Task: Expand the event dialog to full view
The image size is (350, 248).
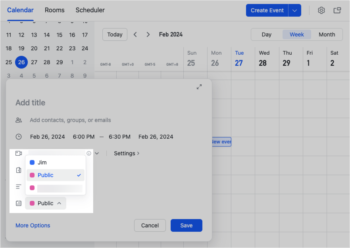Action: pyautogui.click(x=199, y=86)
